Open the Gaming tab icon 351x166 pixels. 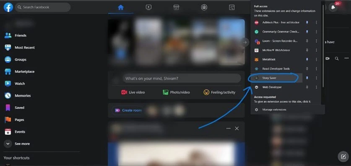[231, 8]
